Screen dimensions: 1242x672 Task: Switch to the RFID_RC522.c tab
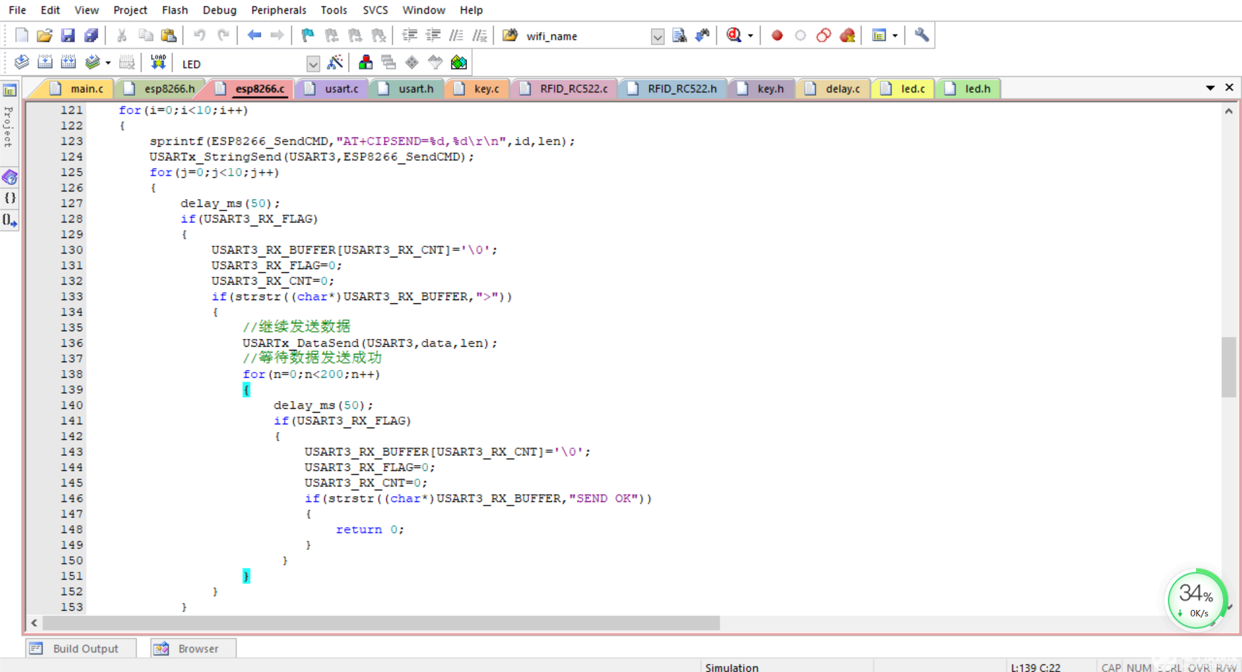coord(573,89)
